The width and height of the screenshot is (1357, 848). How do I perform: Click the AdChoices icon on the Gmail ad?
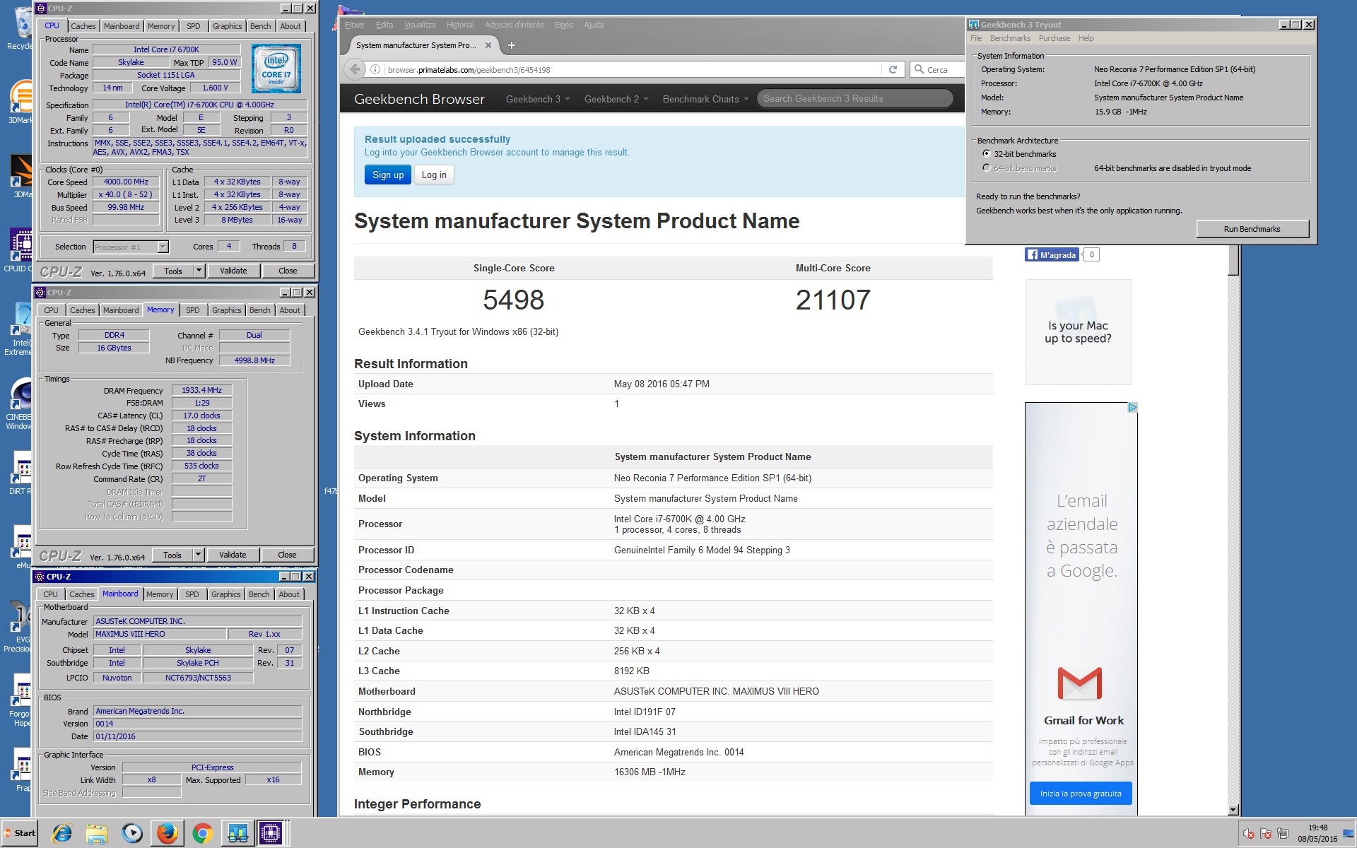coord(1132,407)
